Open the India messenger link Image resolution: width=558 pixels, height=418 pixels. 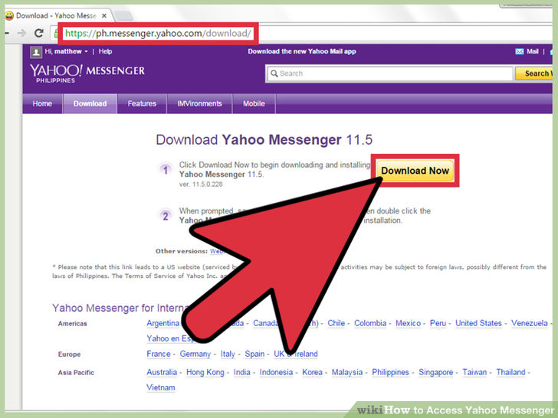pyautogui.click(x=242, y=372)
